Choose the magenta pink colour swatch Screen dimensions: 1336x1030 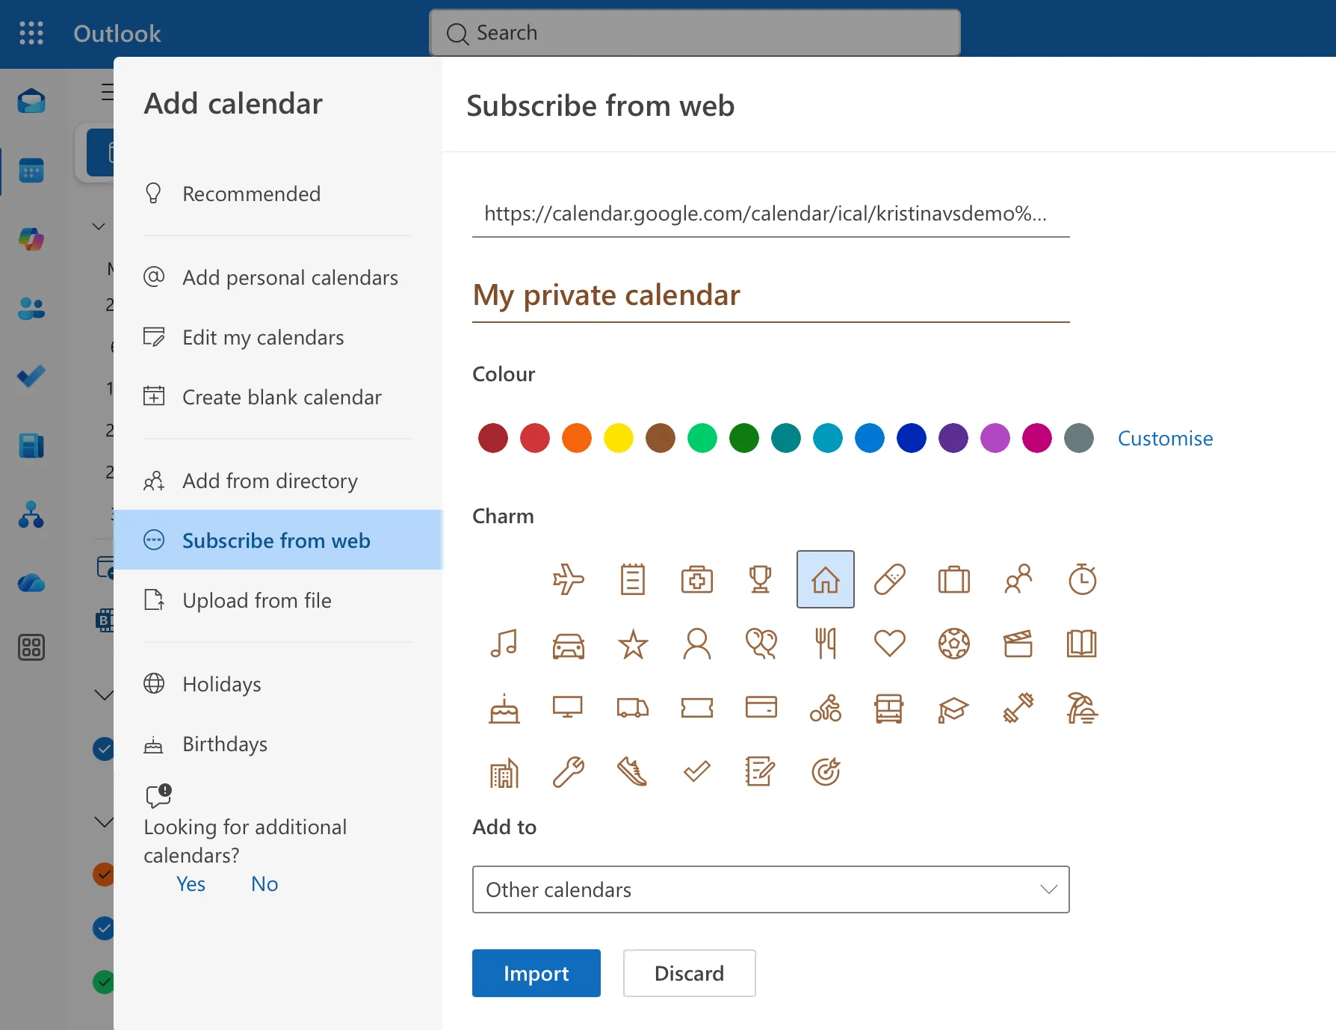1037,438
